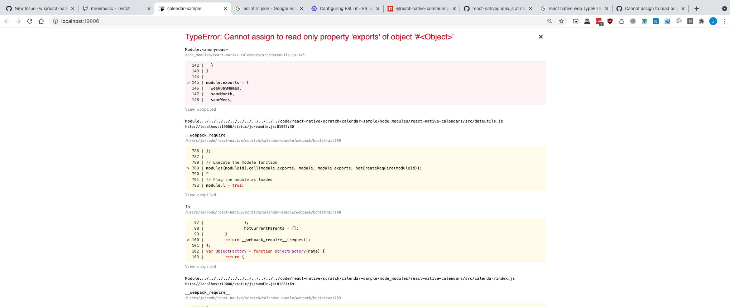Click 'View compiled' under the dateutils.js snippet
Viewport: 730px width, 307px height.
point(201,109)
